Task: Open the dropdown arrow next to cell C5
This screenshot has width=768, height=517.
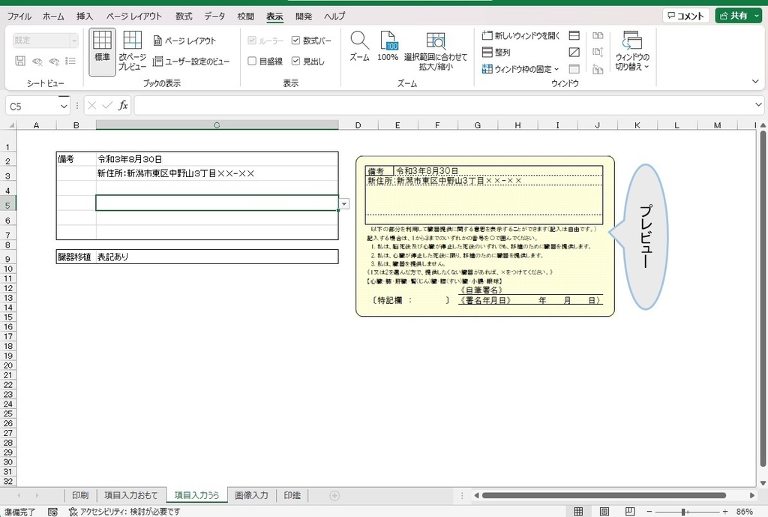Action: click(x=343, y=203)
